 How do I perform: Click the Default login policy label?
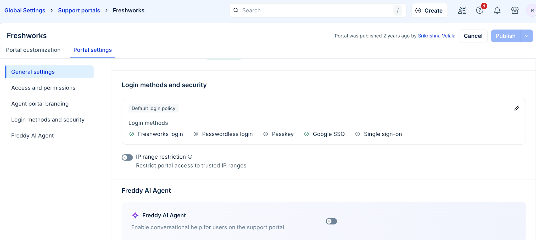[153, 108]
